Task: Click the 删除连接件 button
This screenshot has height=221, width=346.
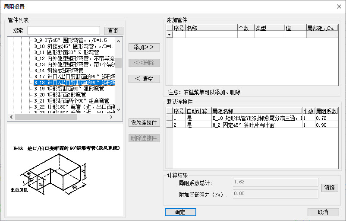Action: coord(144,138)
